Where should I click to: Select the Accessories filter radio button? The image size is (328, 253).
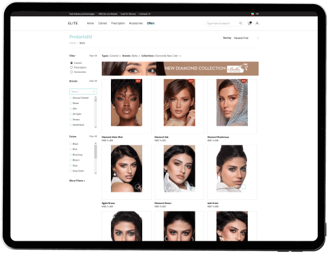pyautogui.click(x=71, y=72)
